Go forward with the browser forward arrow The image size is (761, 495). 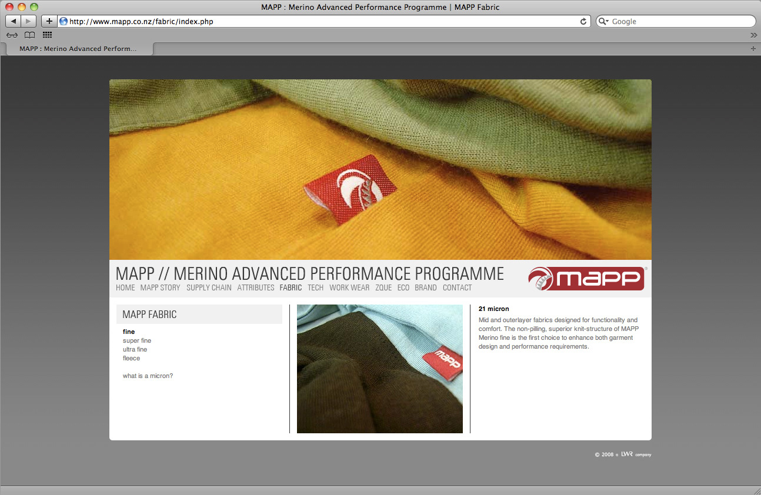point(29,21)
